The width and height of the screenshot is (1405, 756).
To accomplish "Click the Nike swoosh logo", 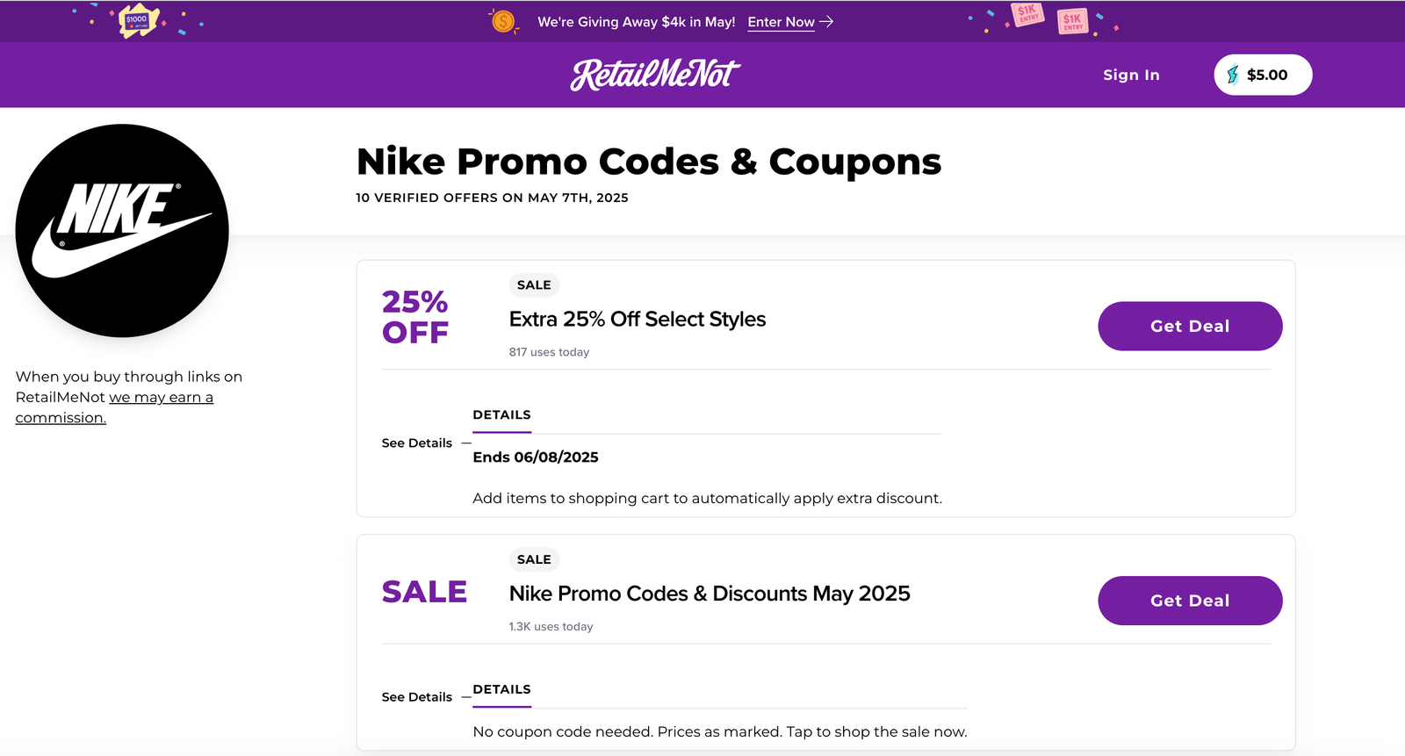I will [x=122, y=230].
